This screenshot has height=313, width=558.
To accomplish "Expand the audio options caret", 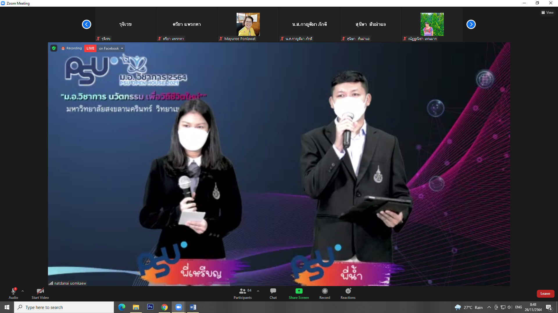I will pyautogui.click(x=23, y=291).
